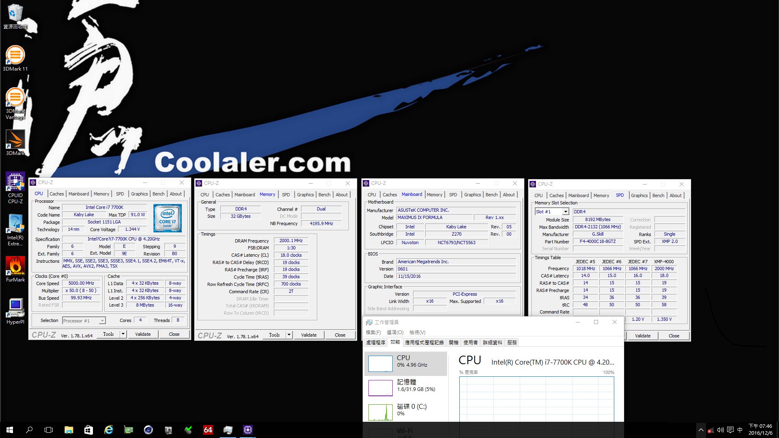Select the 3DMark desktop icon
Viewport: 779px width, 438px height.
click(x=15, y=143)
